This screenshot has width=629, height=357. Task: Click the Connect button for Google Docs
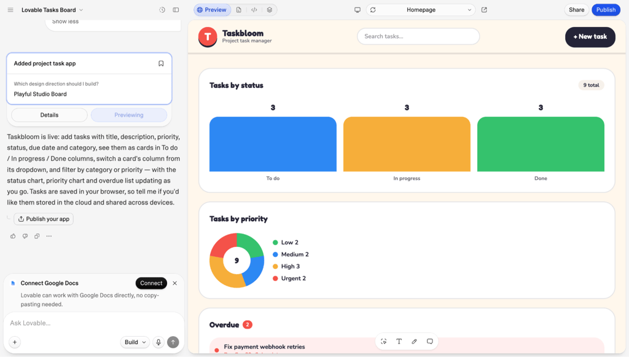[151, 283]
